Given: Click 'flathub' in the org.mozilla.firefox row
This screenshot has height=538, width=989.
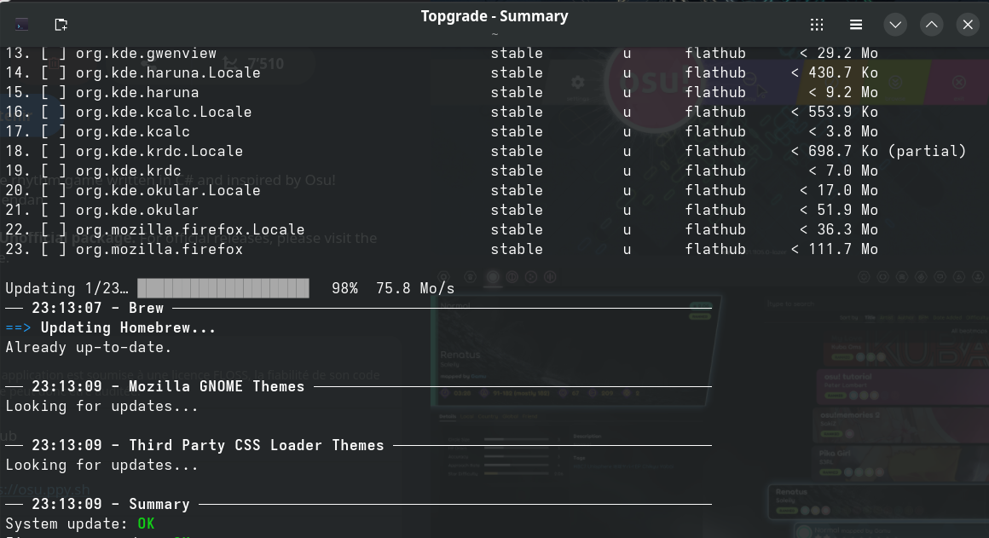Looking at the screenshot, I should click(x=715, y=249).
